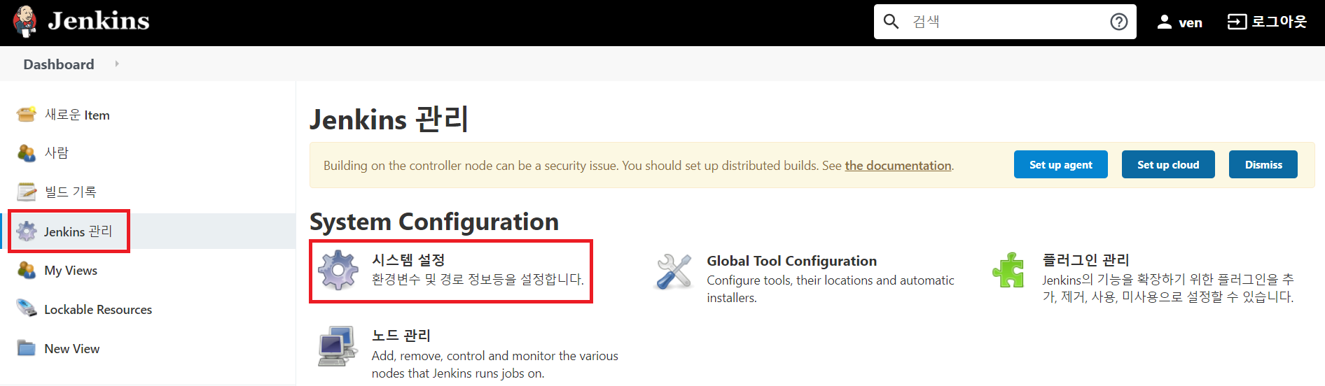Open the documentation link in warning
The width and height of the screenshot is (1325, 386).
[x=898, y=166]
